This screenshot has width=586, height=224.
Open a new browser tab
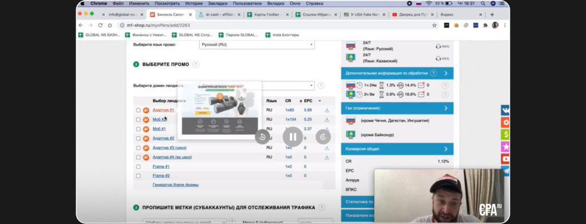click(492, 14)
